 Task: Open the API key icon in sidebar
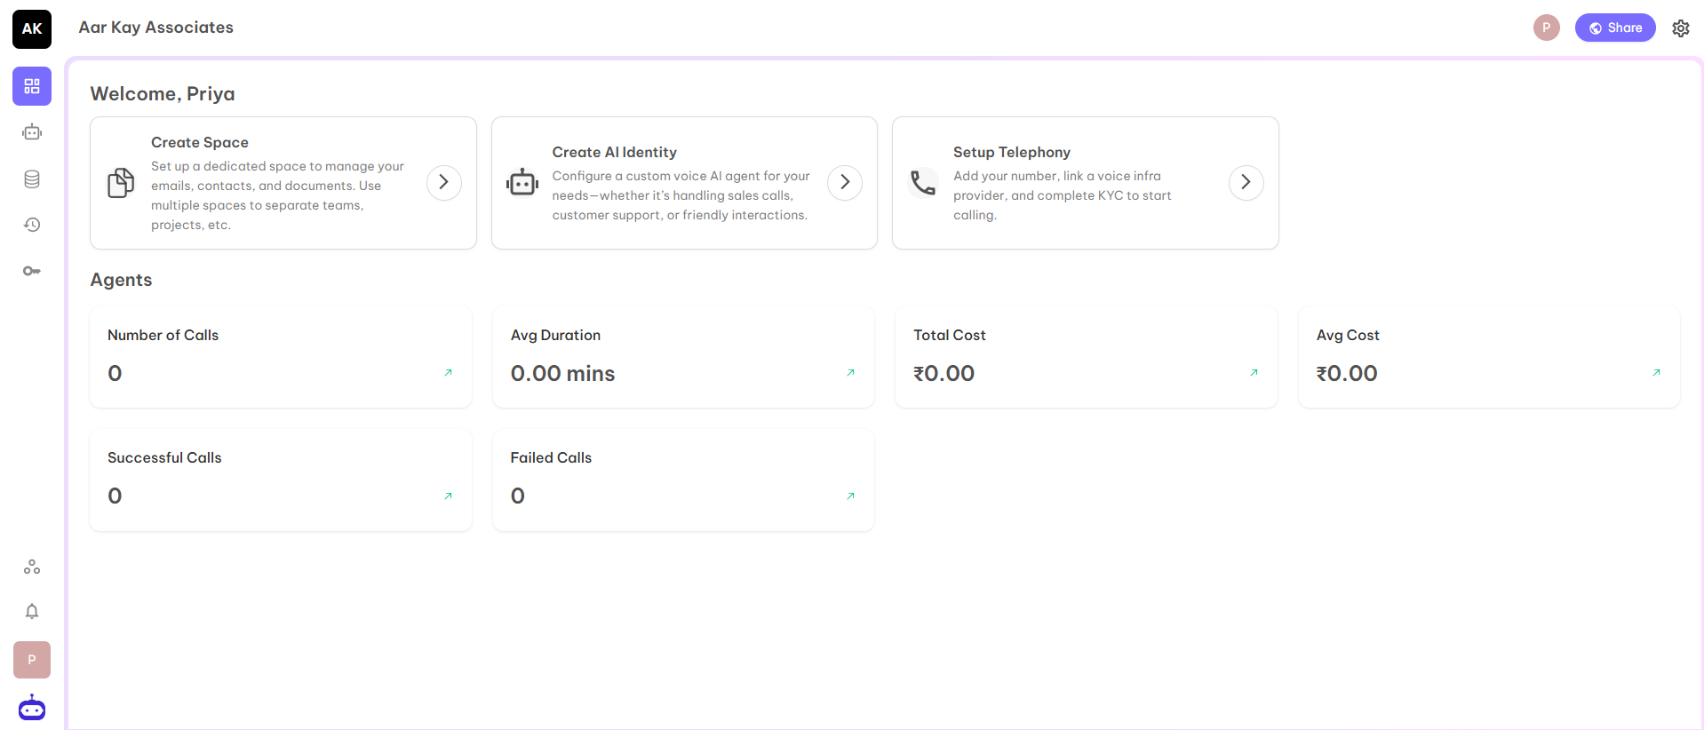(x=32, y=271)
